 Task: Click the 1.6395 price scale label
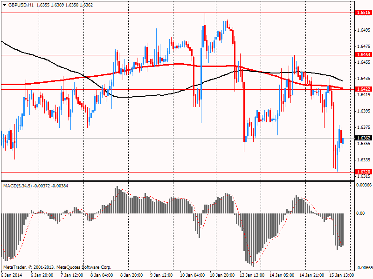(x=364, y=111)
